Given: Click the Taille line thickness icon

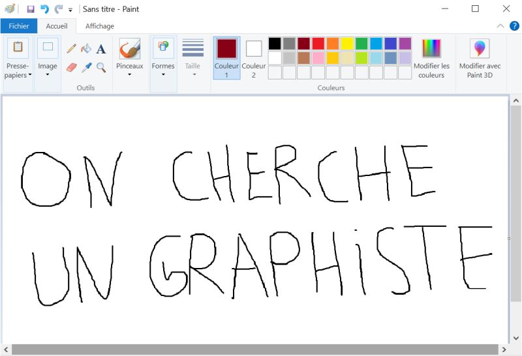Looking at the screenshot, I should pyautogui.click(x=192, y=48).
